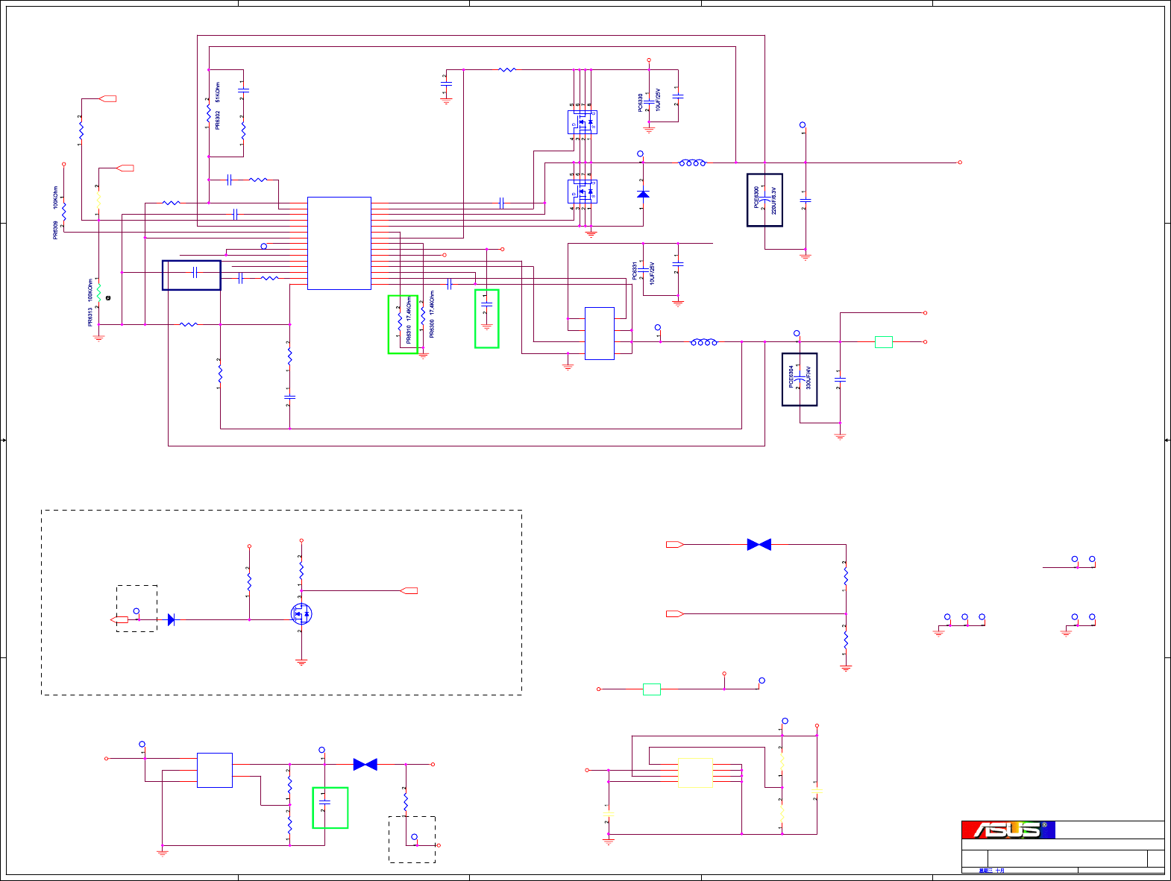The height and width of the screenshot is (881, 1171).
Task: Select ground symbol below PR6313 resistor
Action: click(98, 338)
